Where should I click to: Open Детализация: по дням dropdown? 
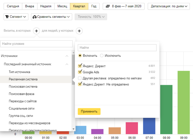[169, 6]
